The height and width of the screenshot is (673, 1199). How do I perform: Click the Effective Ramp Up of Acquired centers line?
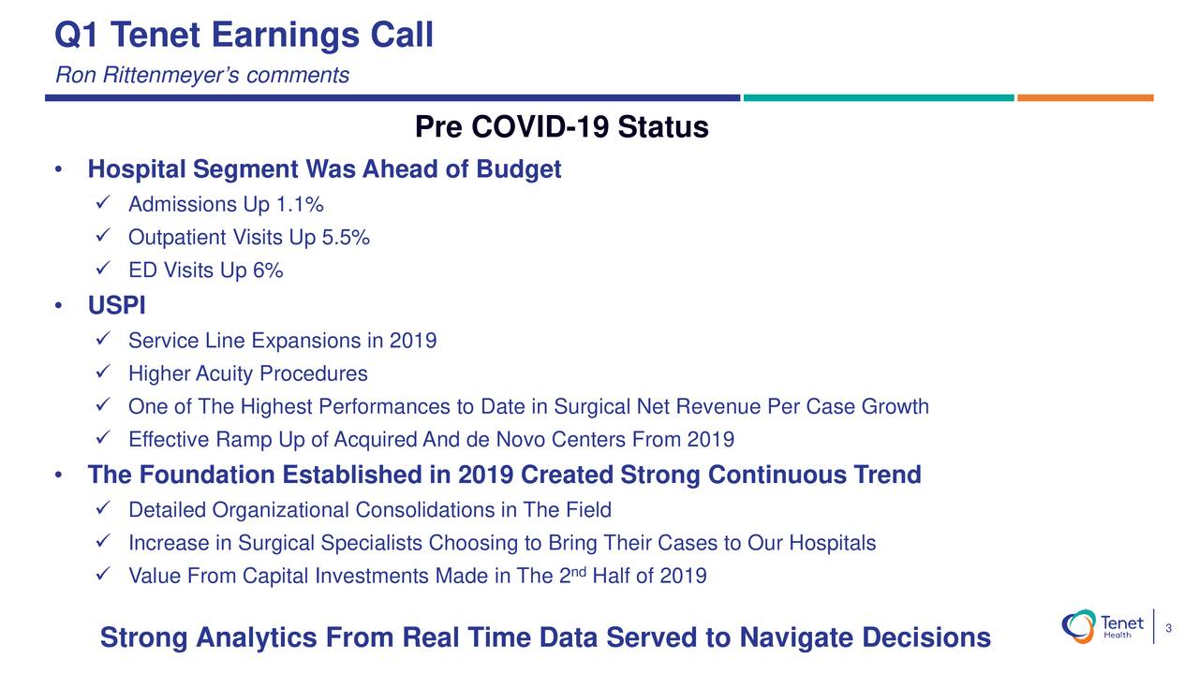431,440
